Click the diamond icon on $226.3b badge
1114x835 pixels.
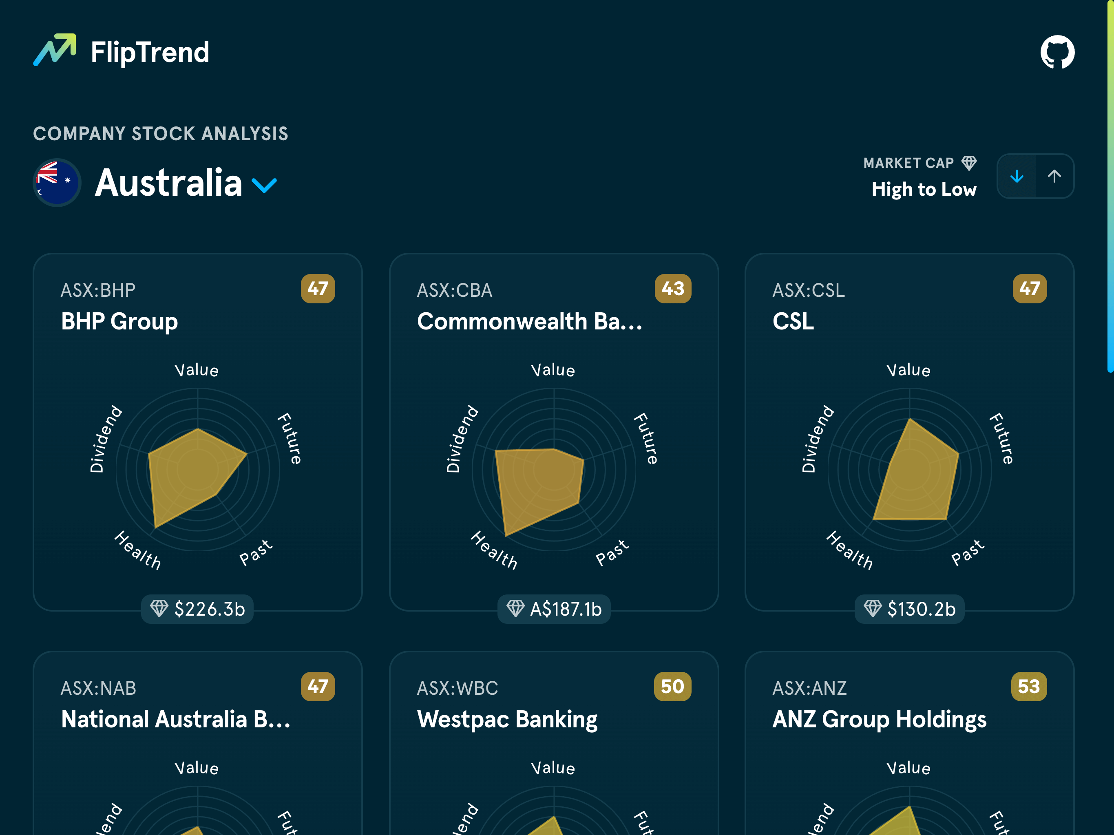click(x=159, y=608)
